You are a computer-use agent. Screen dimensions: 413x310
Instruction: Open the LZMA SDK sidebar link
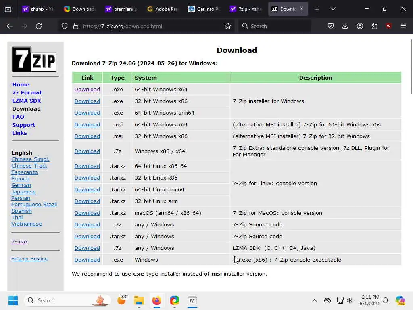click(27, 101)
